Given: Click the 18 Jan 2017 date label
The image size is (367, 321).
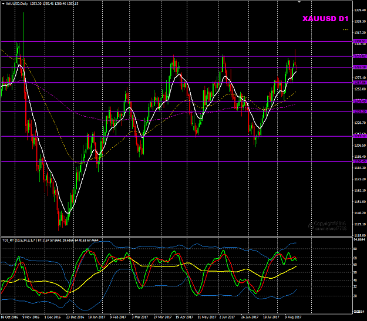Looking at the screenshot, I should pos(96,317).
